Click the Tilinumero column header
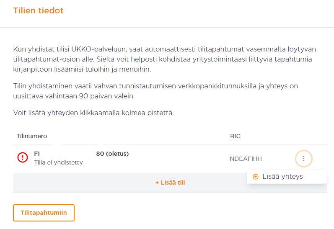 32,136
